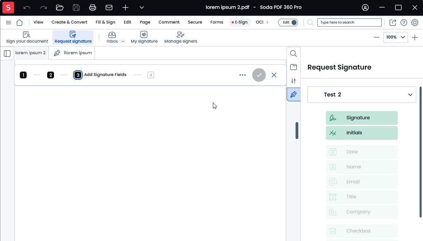
Task: Click the plus icon in title bar
Action: (x=125, y=7)
